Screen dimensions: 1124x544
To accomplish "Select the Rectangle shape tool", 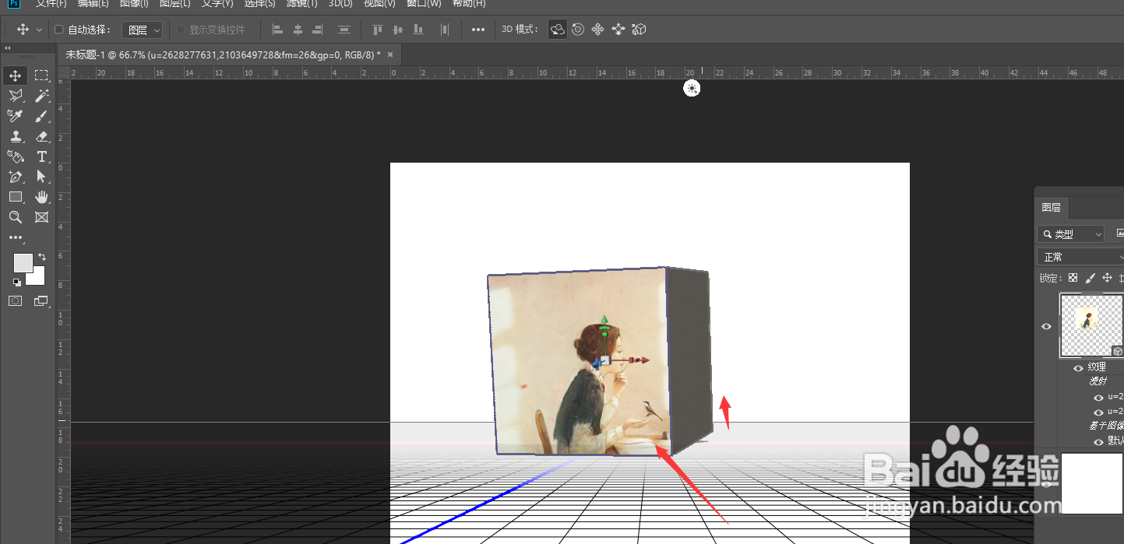I will pyautogui.click(x=16, y=197).
